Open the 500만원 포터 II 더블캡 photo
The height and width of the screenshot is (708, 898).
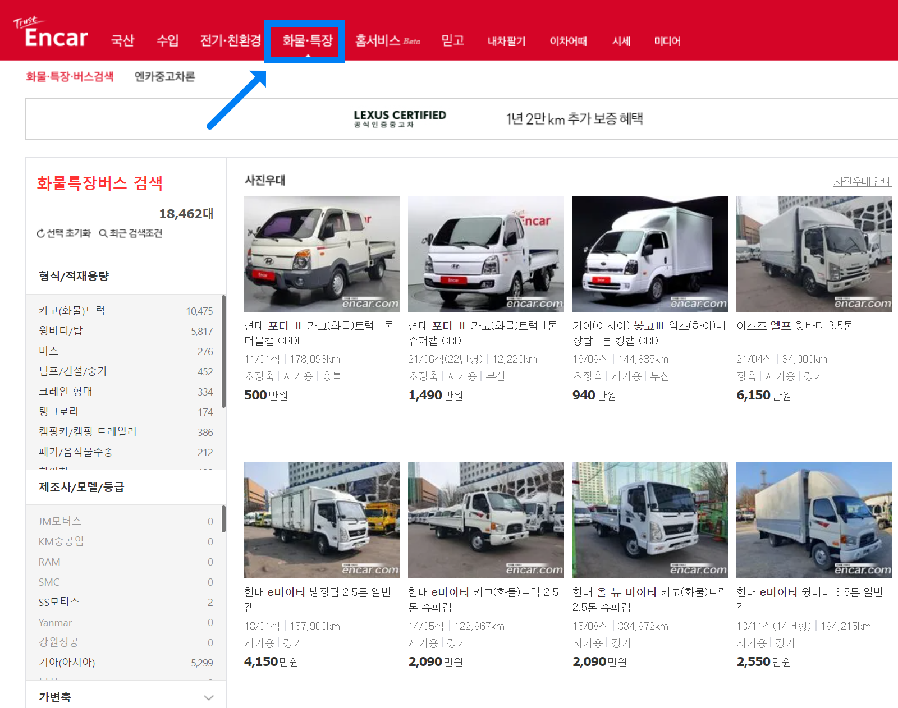(x=322, y=254)
